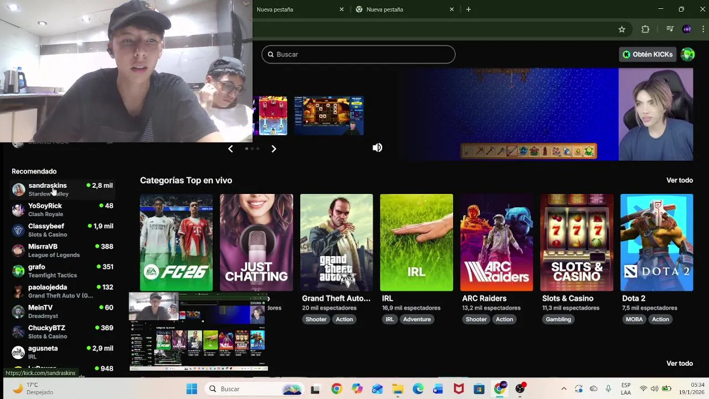Open the ESP LAA language selector
Screen dimensions: 709x399
(x=626, y=389)
